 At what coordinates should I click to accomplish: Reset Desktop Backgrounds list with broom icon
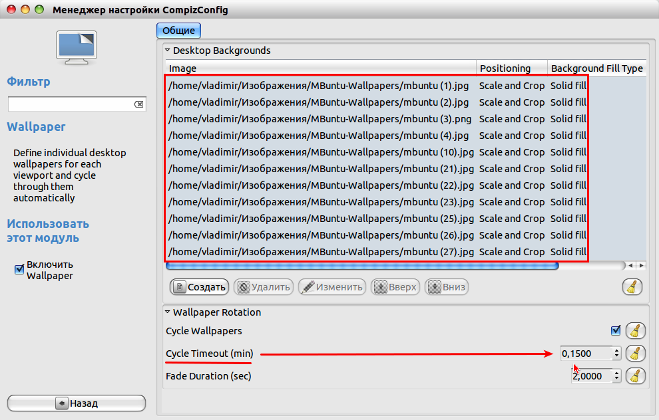(632, 287)
